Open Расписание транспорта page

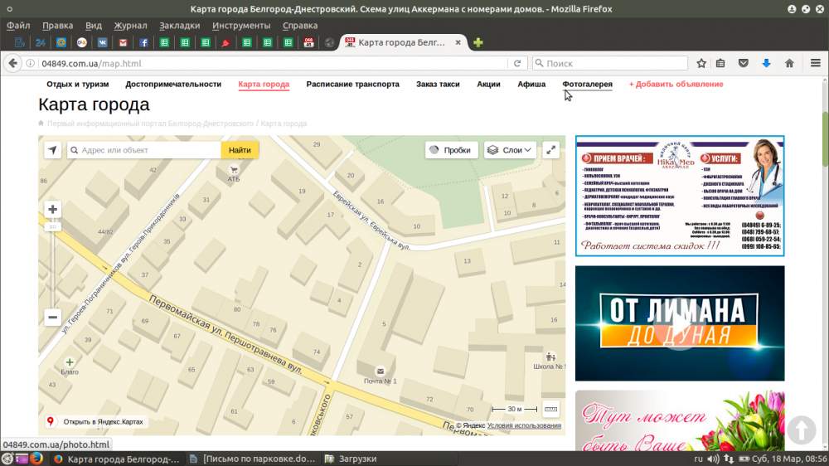click(x=352, y=84)
